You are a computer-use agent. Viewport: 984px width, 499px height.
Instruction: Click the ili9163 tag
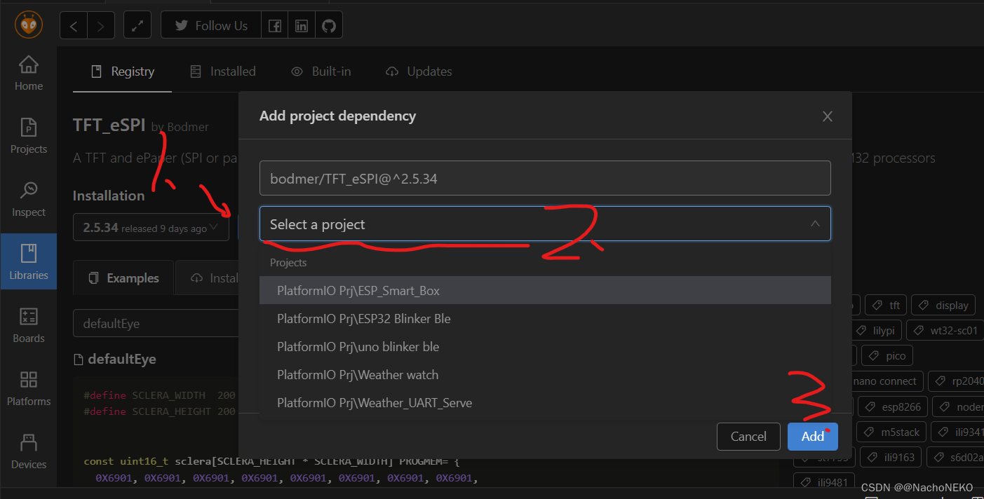coord(891,458)
